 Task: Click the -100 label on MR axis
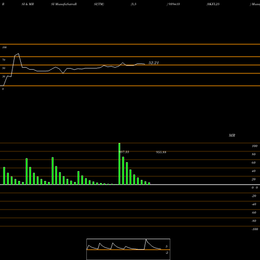point(255,229)
